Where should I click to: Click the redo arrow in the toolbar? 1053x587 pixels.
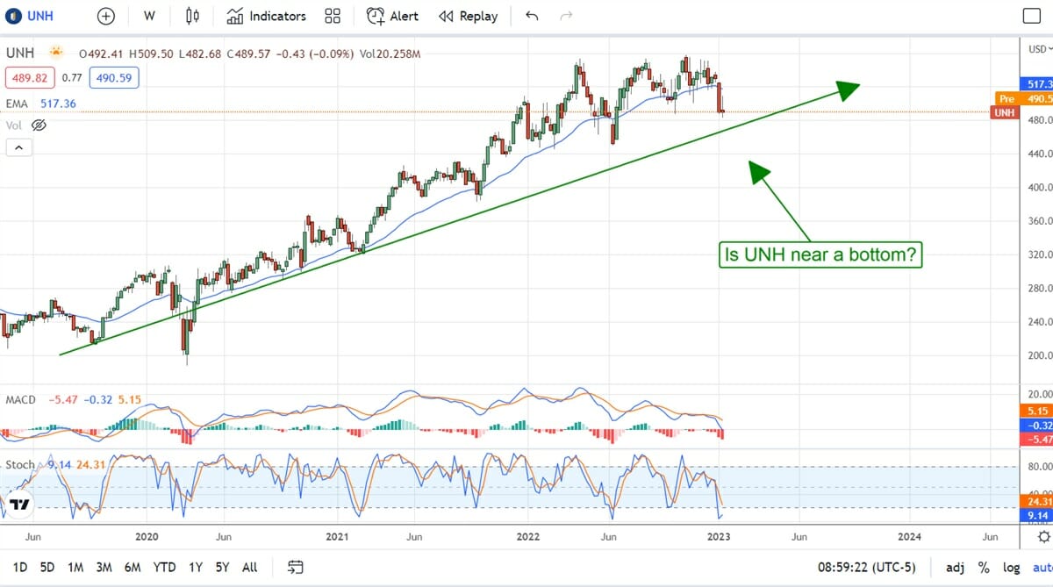pyautogui.click(x=566, y=16)
